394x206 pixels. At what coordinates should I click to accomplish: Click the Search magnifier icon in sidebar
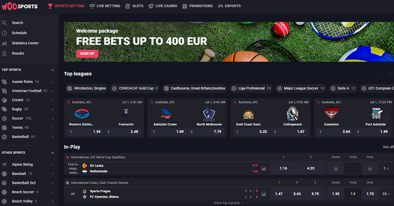click(x=4, y=23)
